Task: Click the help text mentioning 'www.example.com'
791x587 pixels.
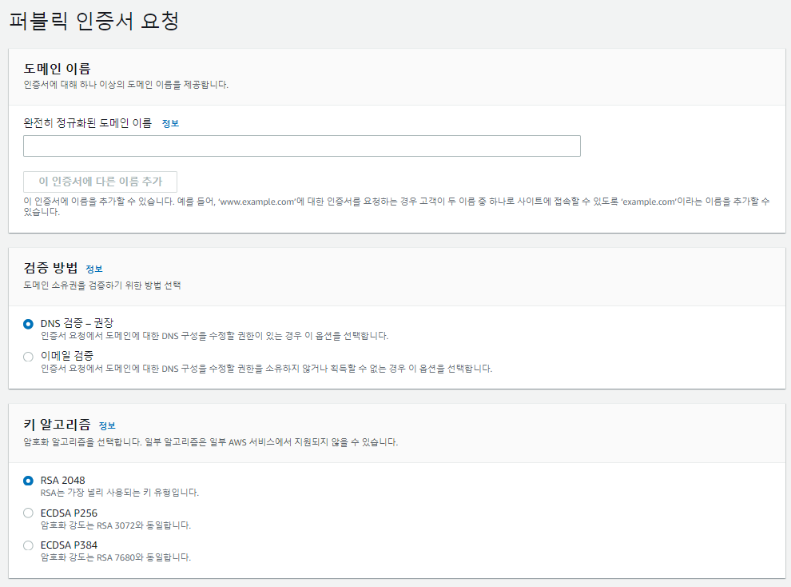Action: coord(397,206)
